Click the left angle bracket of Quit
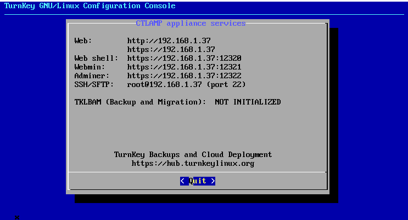 coord(182,181)
